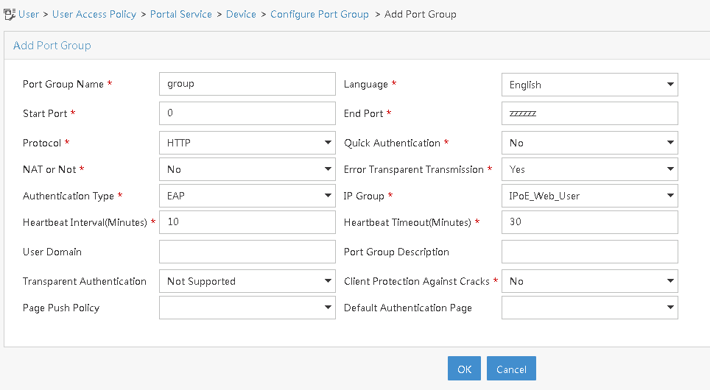
Task: Click the Add Port Group panel title
Action: [x=52, y=46]
